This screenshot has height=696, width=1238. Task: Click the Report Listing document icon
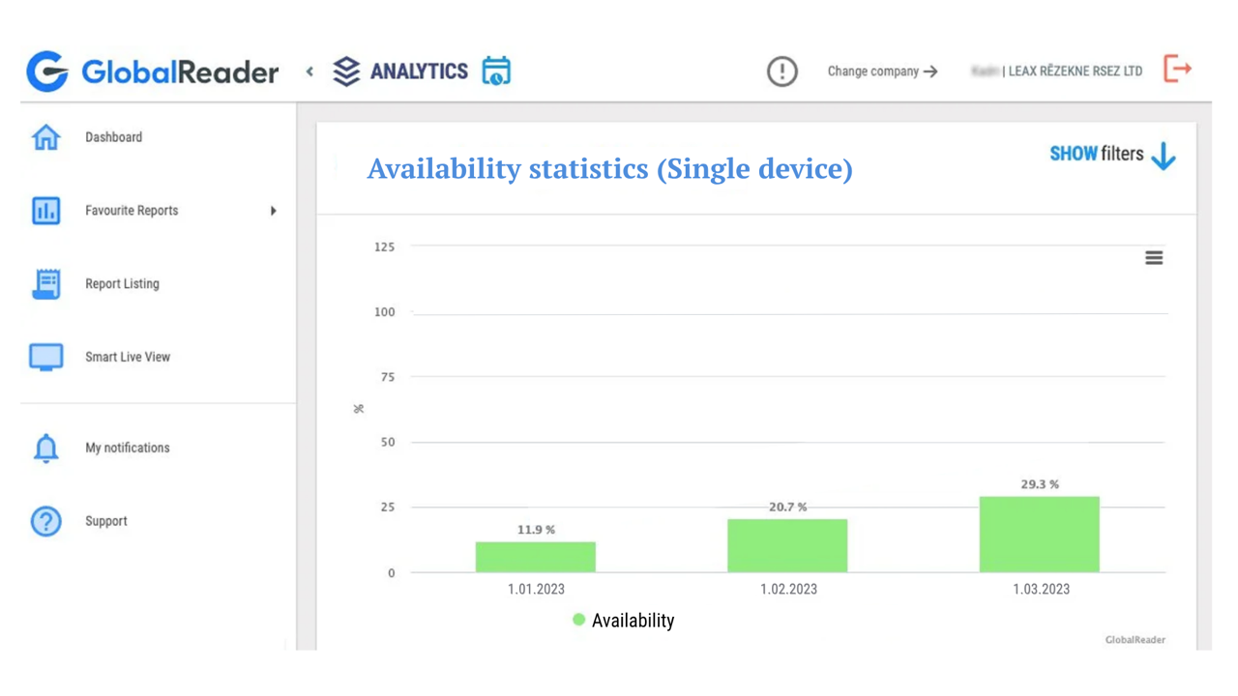click(x=45, y=284)
